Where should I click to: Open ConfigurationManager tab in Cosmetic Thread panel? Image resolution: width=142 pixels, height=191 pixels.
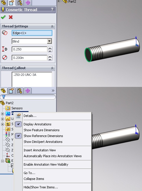coord(20,3)
